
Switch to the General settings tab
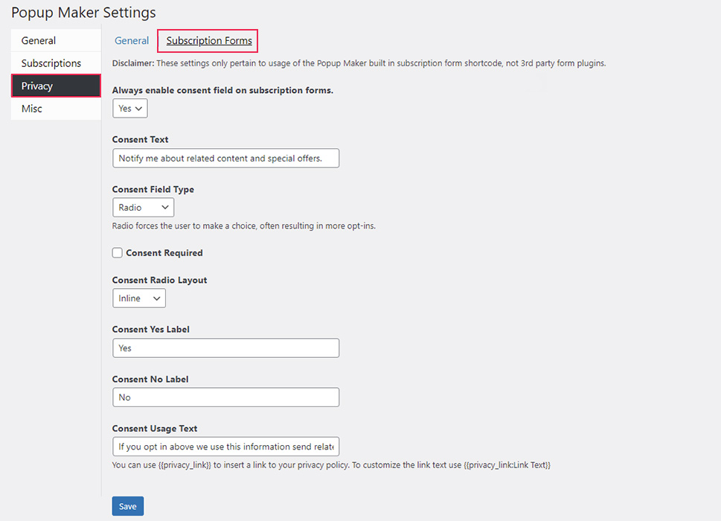coord(132,41)
